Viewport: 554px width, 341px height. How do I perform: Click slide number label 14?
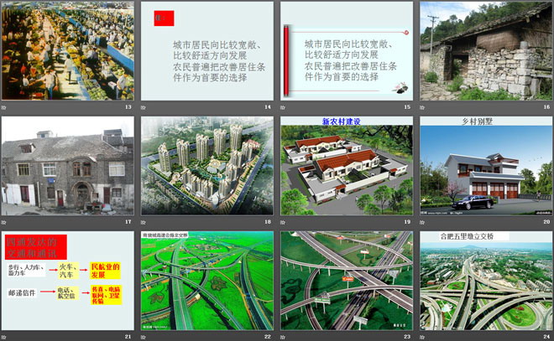click(268, 107)
